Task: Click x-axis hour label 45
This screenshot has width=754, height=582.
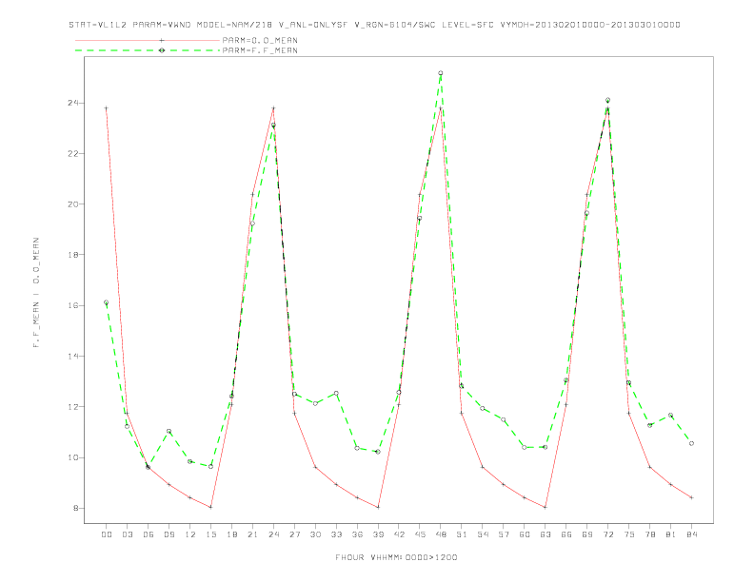Action: pyautogui.click(x=420, y=534)
